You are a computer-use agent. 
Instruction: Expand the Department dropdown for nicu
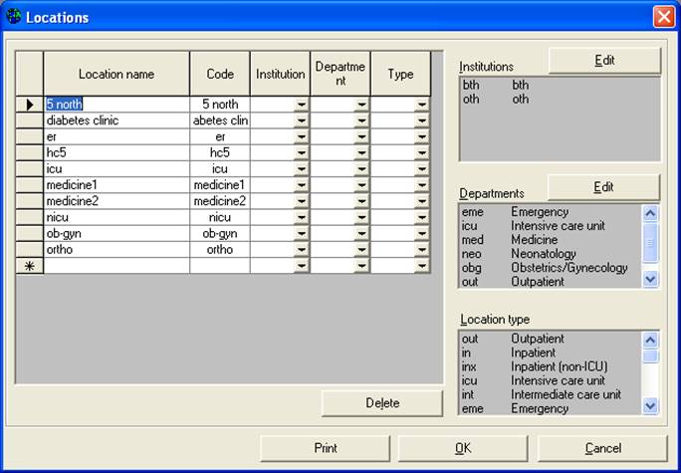pos(361,217)
